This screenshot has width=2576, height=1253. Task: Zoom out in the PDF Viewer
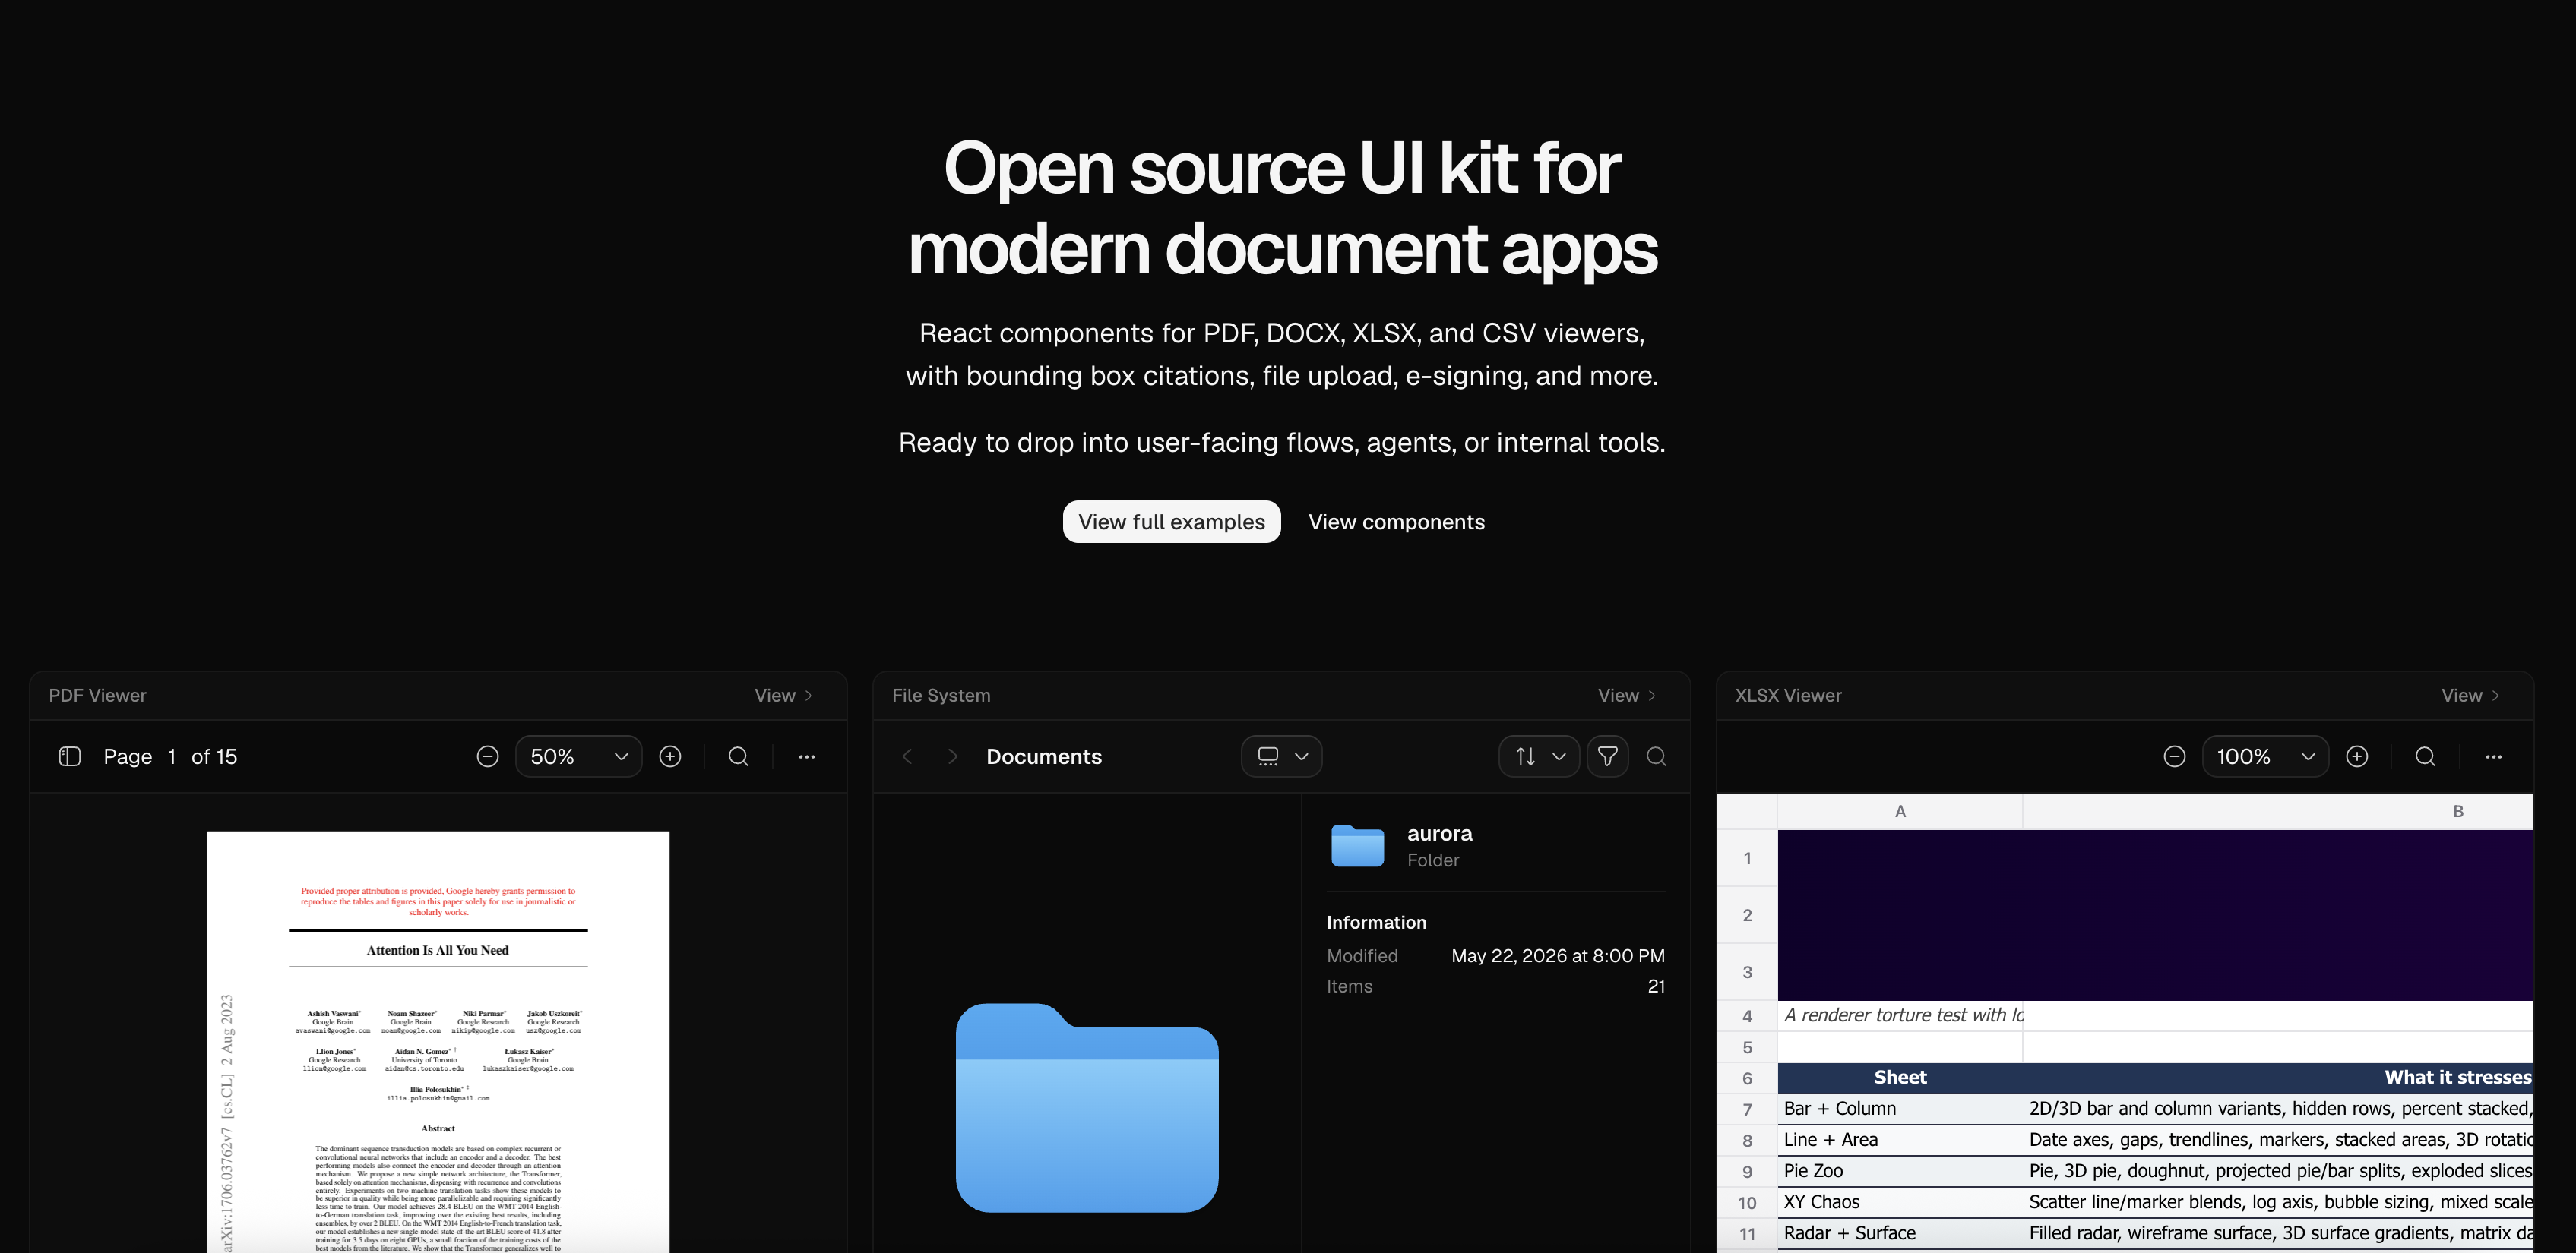pos(488,756)
